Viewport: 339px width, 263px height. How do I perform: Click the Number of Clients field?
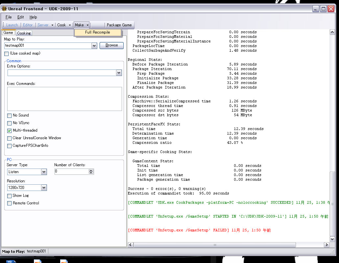[72, 171]
